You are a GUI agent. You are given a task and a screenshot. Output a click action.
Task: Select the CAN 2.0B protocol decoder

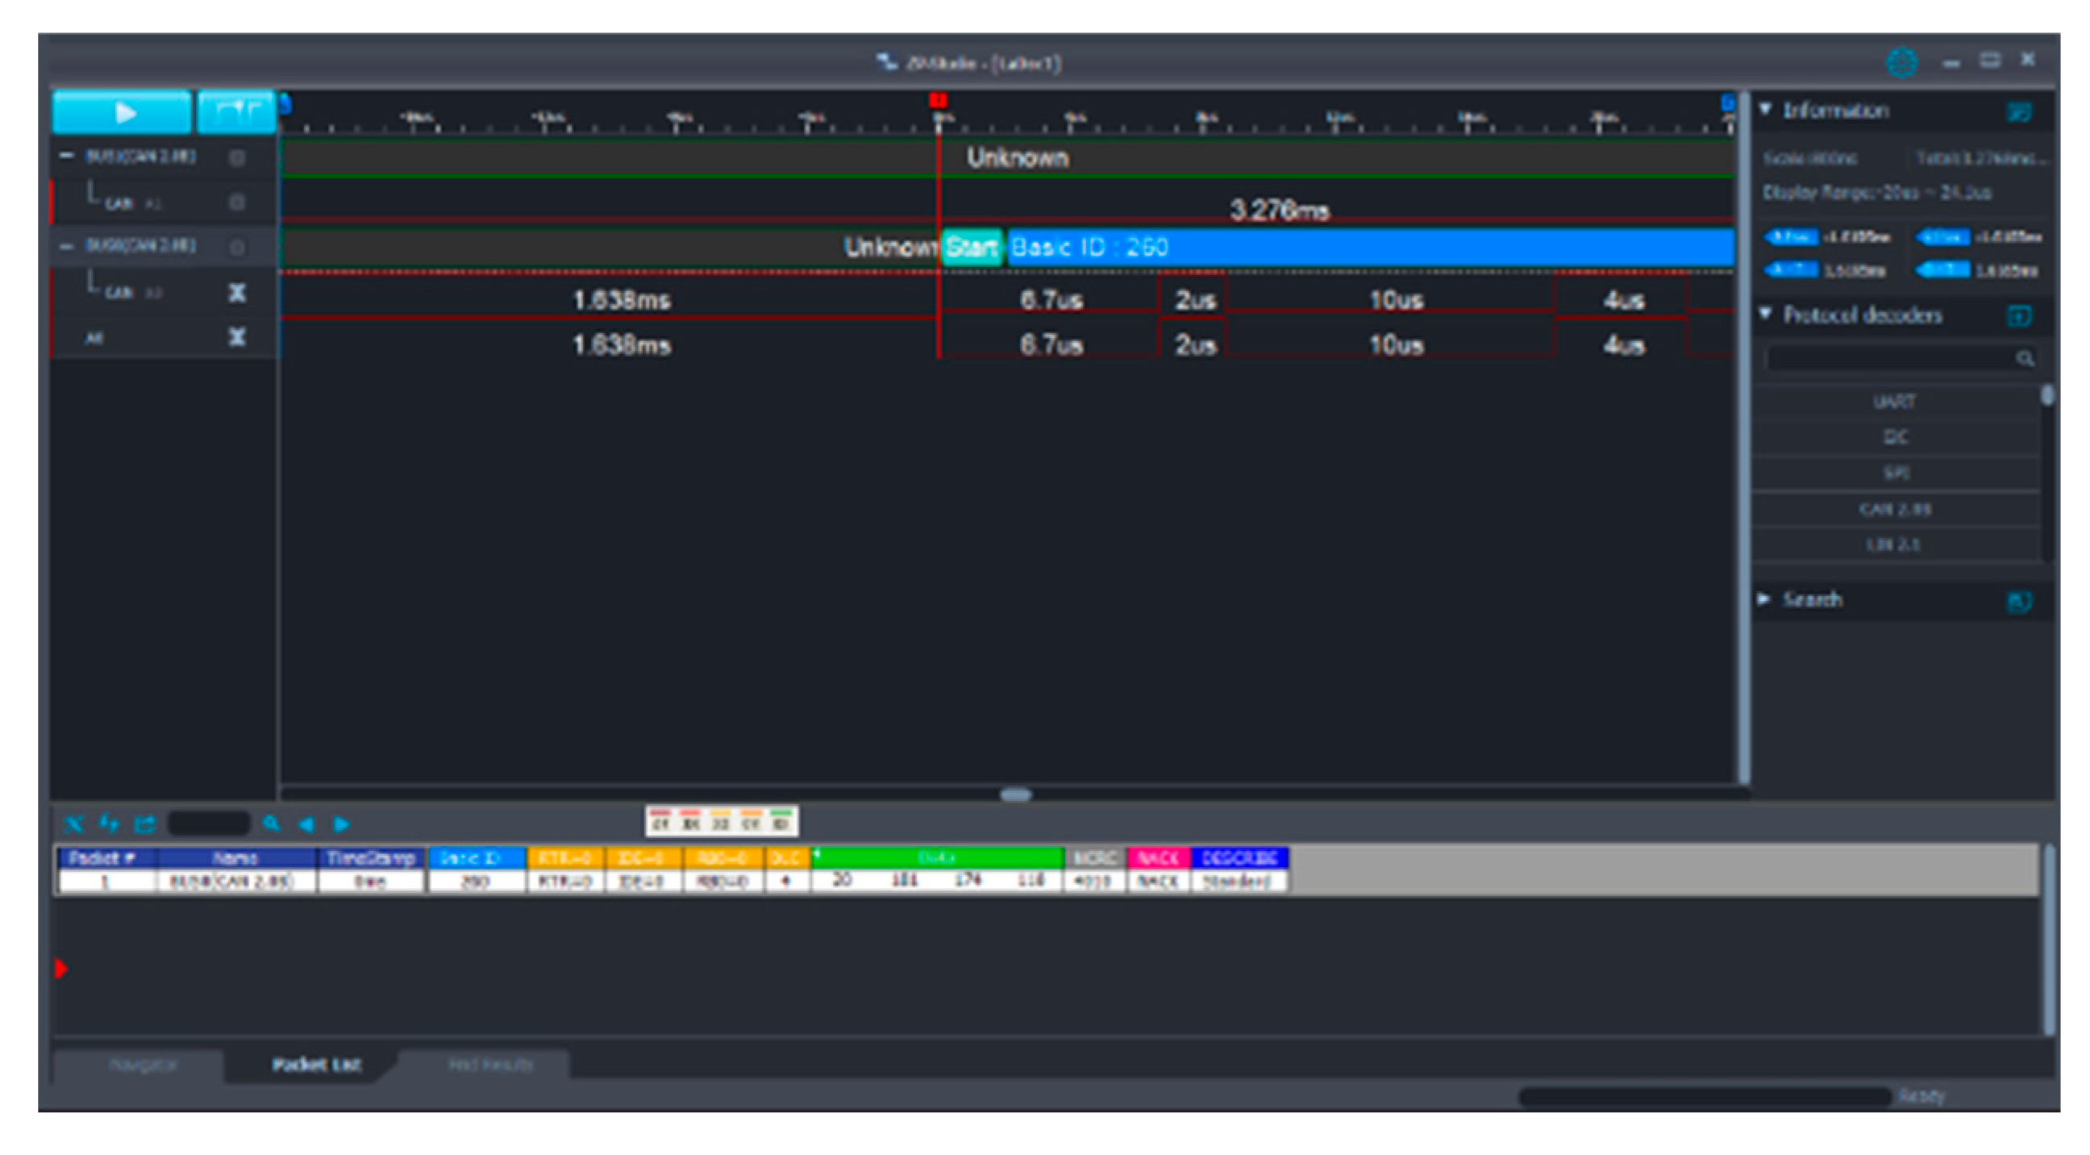1896,509
